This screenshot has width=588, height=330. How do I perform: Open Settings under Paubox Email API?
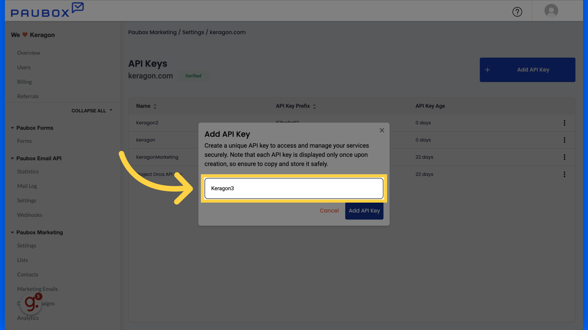[x=27, y=200]
